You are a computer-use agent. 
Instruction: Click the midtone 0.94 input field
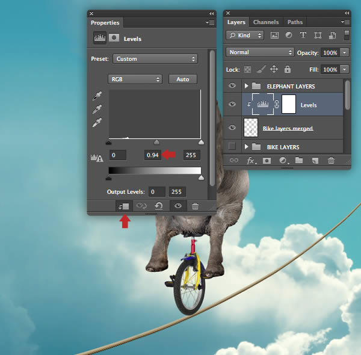(153, 155)
